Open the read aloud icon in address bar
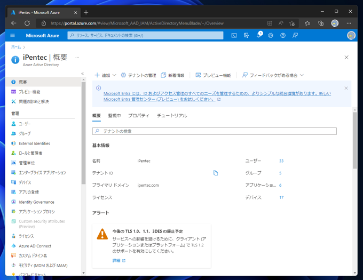 [281, 23]
